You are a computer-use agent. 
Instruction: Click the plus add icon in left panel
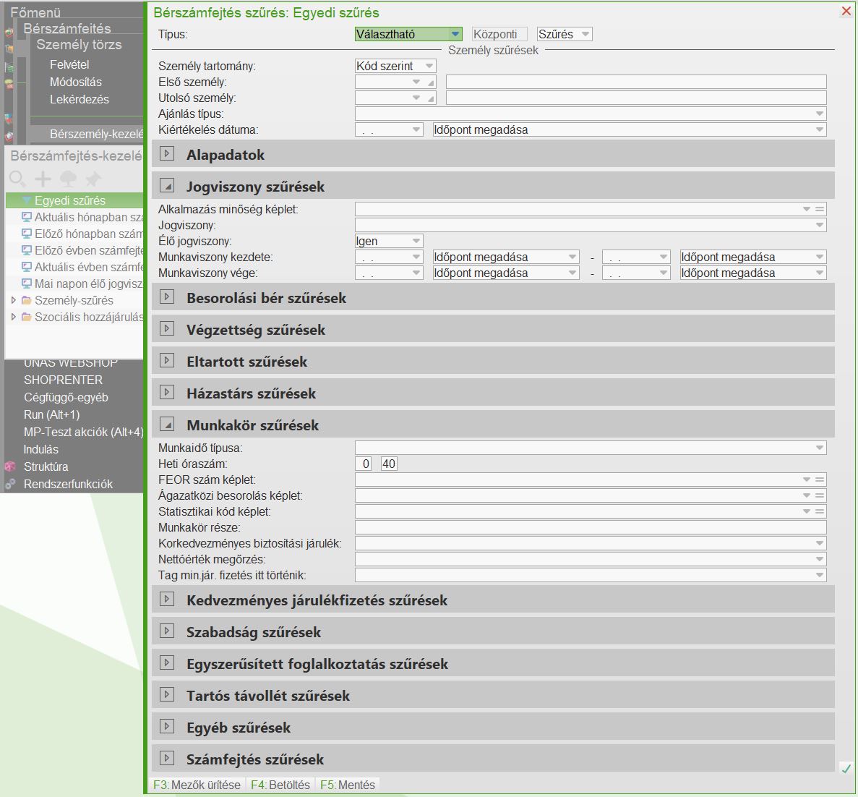(43, 179)
